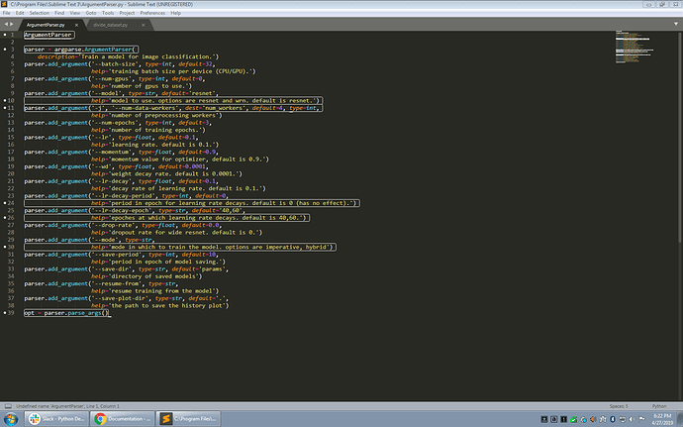Click the Bluetooth tray icon
The height and width of the screenshot is (427, 683).
point(613,419)
